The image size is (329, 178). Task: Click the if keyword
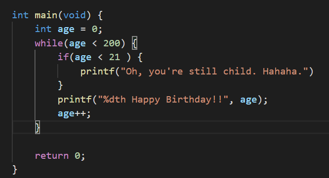[x=63, y=57]
